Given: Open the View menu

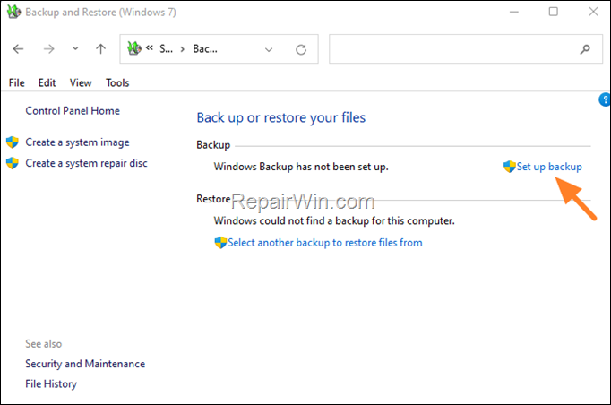Looking at the screenshot, I should click(81, 82).
